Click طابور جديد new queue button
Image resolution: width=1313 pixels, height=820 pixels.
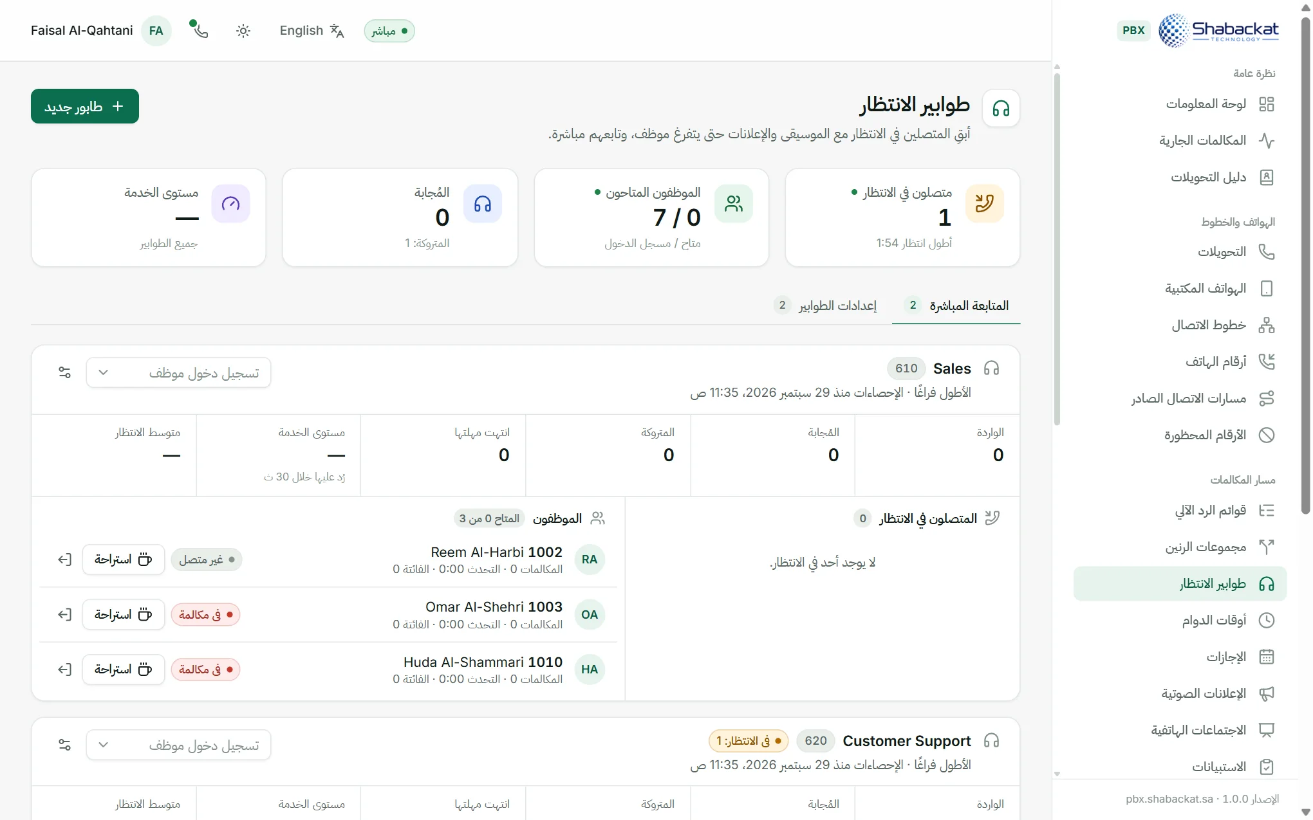[x=85, y=106]
